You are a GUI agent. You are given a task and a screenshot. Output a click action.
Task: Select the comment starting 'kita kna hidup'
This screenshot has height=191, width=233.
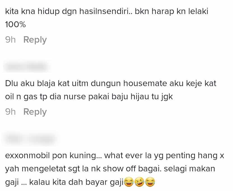(107, 18)
